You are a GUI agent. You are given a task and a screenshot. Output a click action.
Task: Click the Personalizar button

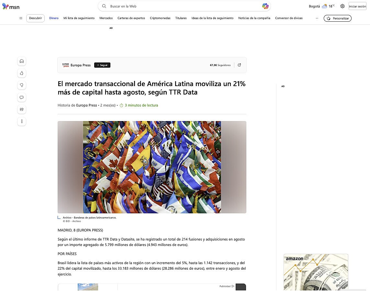(337, 18)
